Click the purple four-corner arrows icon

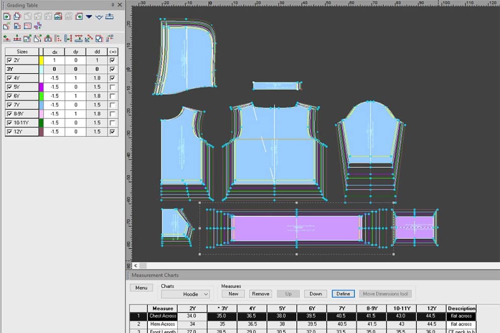(38, 26)
